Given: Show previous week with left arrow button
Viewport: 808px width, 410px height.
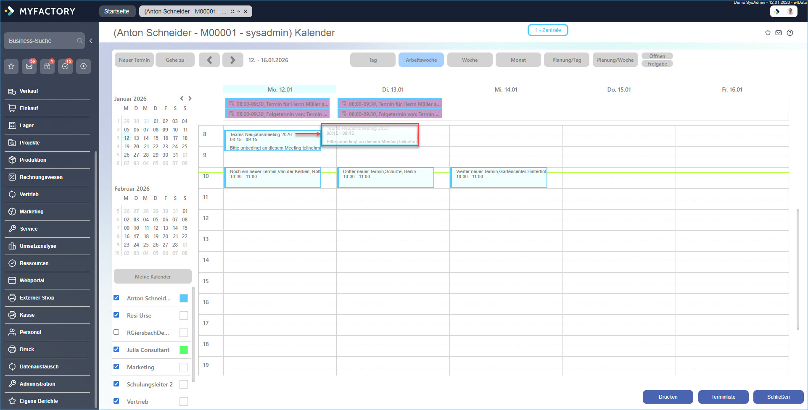Looking at the screenshot, I should (x=209, y=60).
